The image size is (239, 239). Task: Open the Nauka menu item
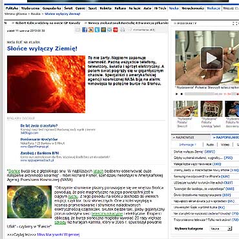tap(174, 8)
